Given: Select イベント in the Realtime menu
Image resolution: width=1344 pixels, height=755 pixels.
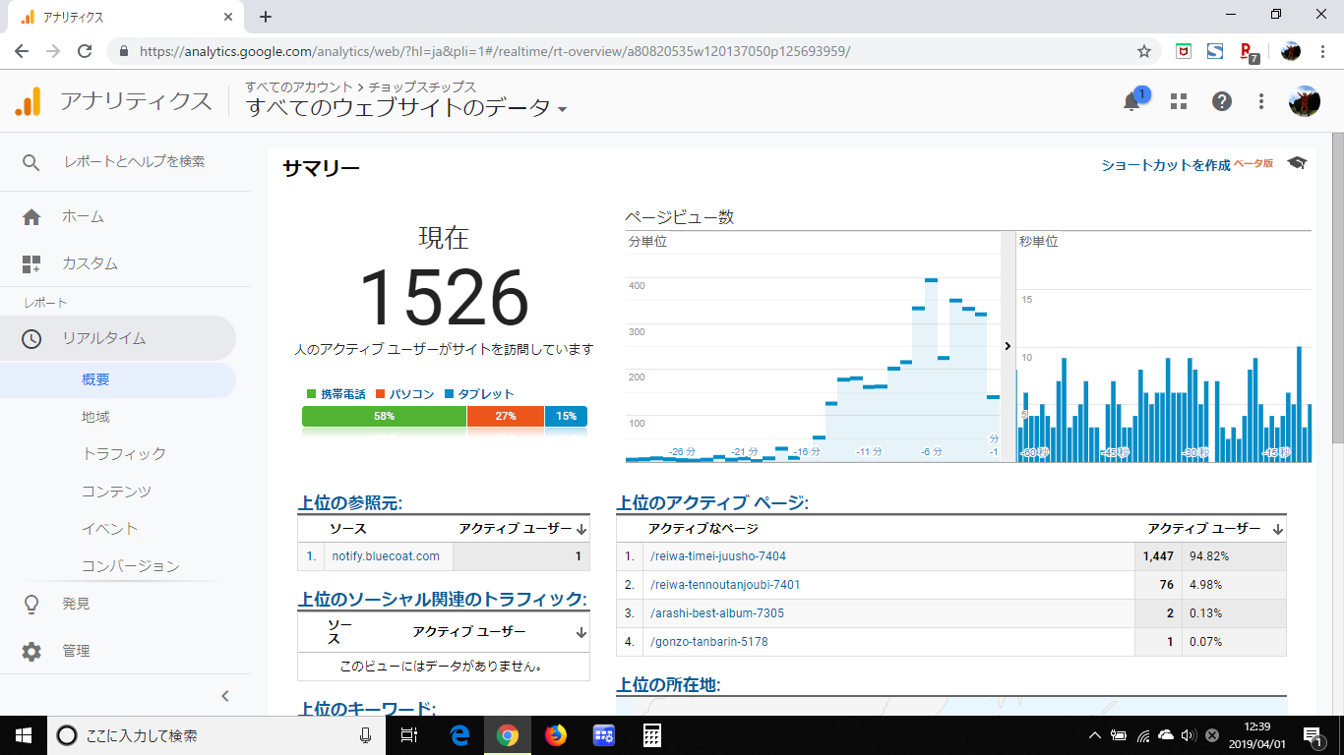Looking at the screenshot, I should coord(109,529).
